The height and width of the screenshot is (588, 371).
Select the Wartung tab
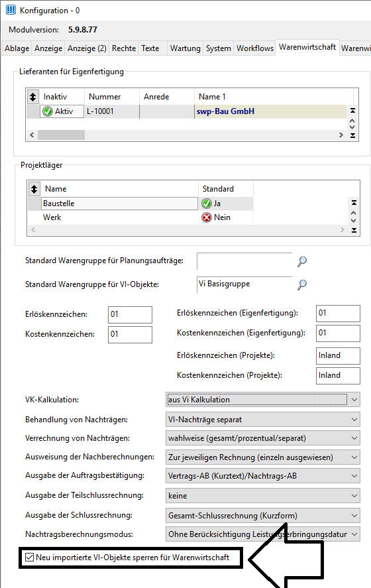(x=185, y=48)
